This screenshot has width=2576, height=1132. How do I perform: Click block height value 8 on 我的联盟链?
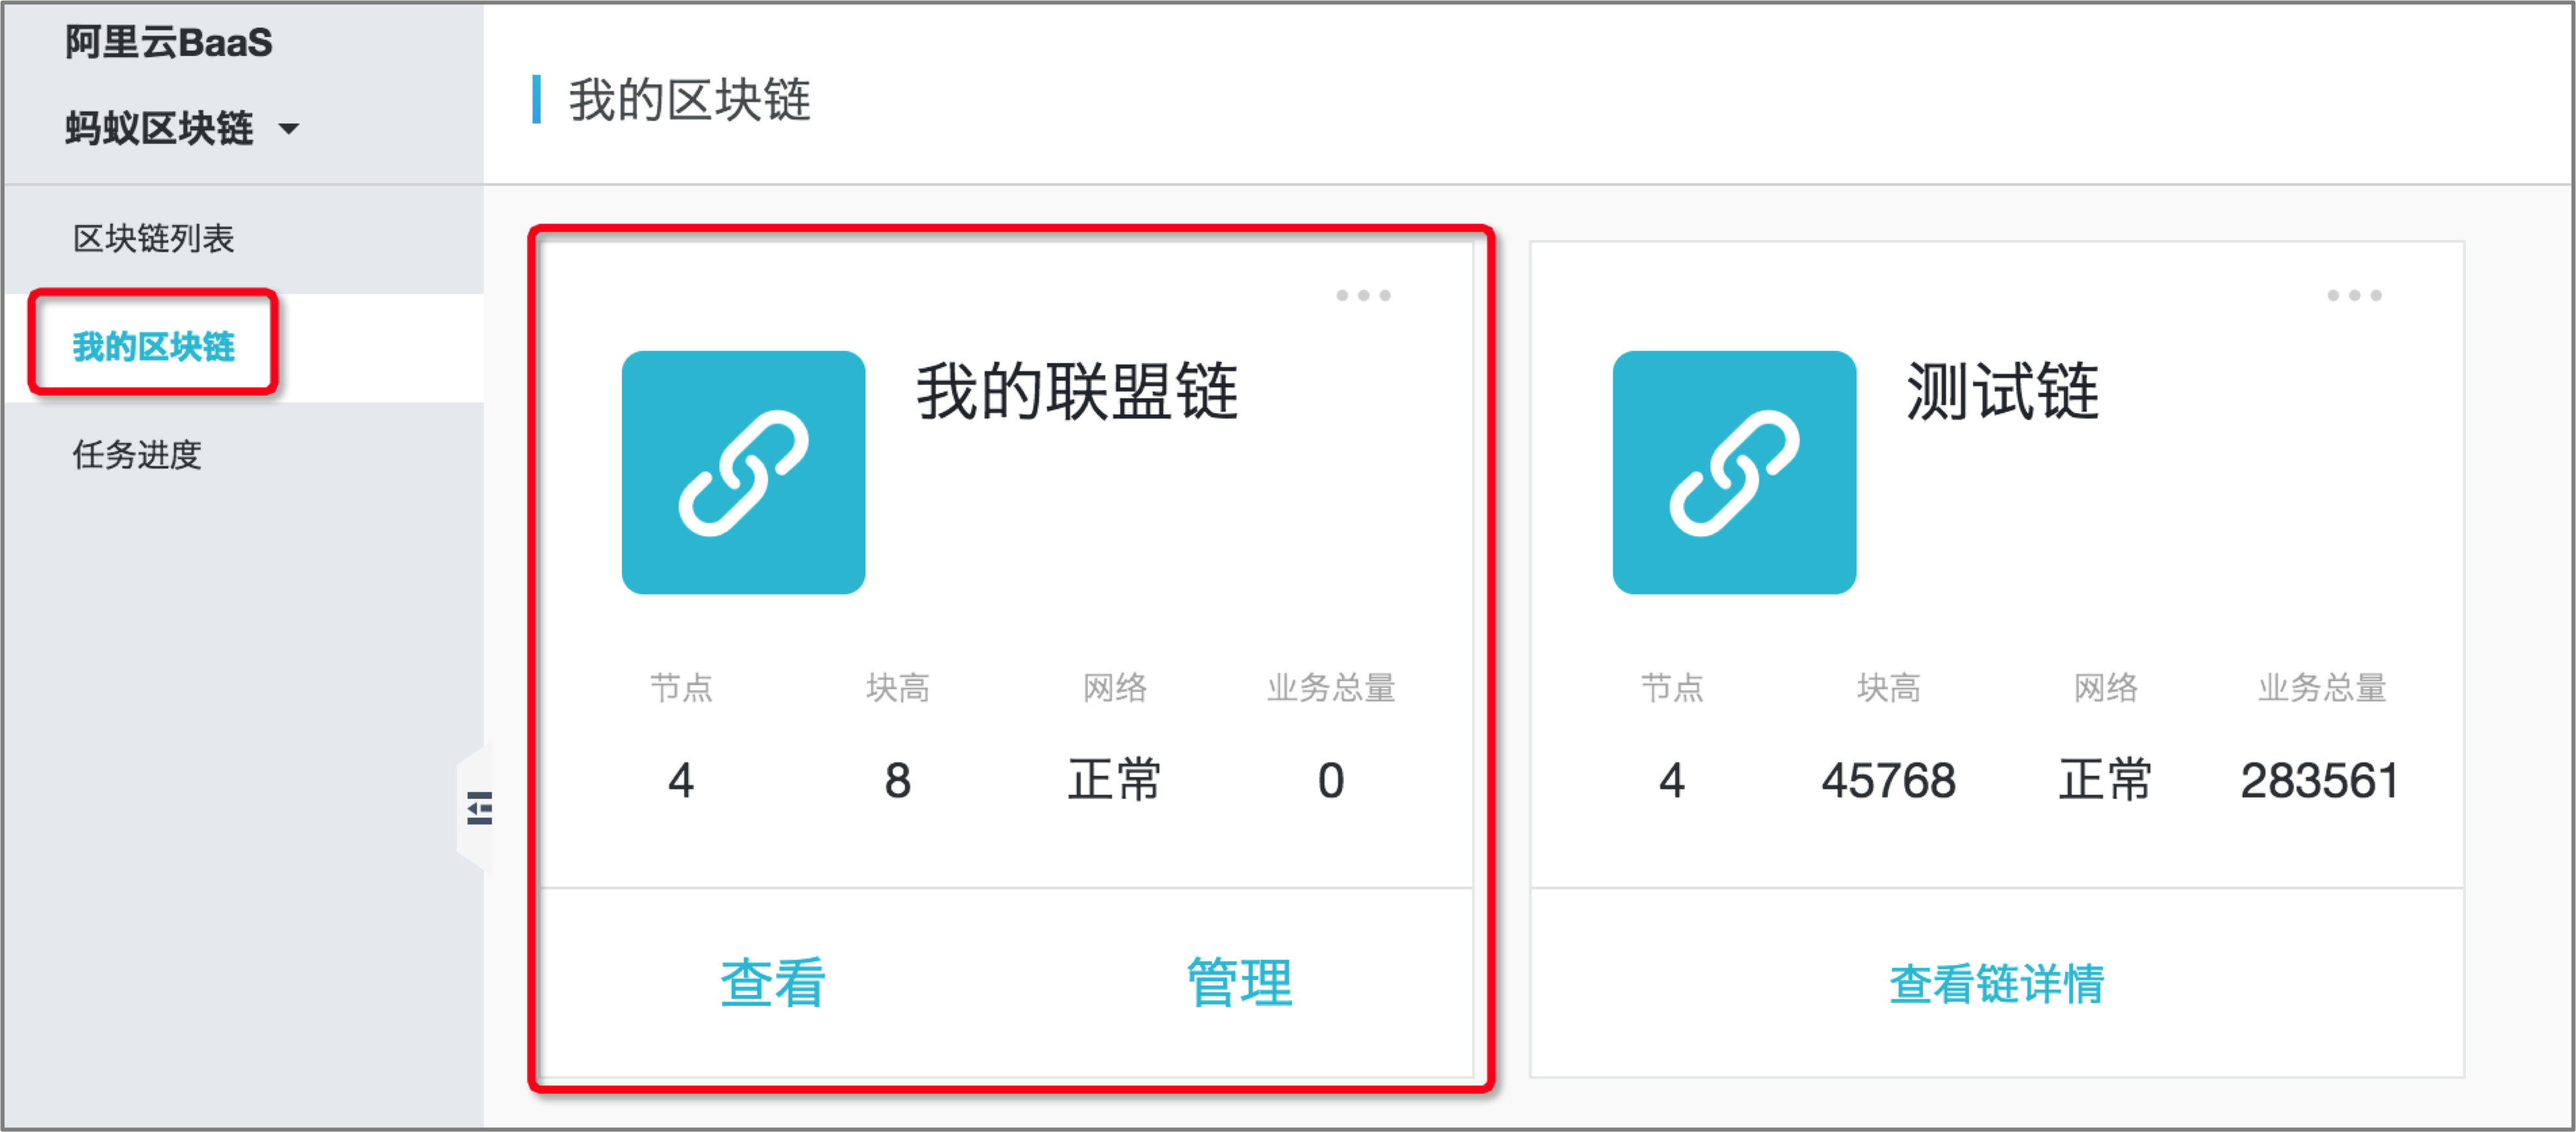pyautogui.click(x=897, y=780)
